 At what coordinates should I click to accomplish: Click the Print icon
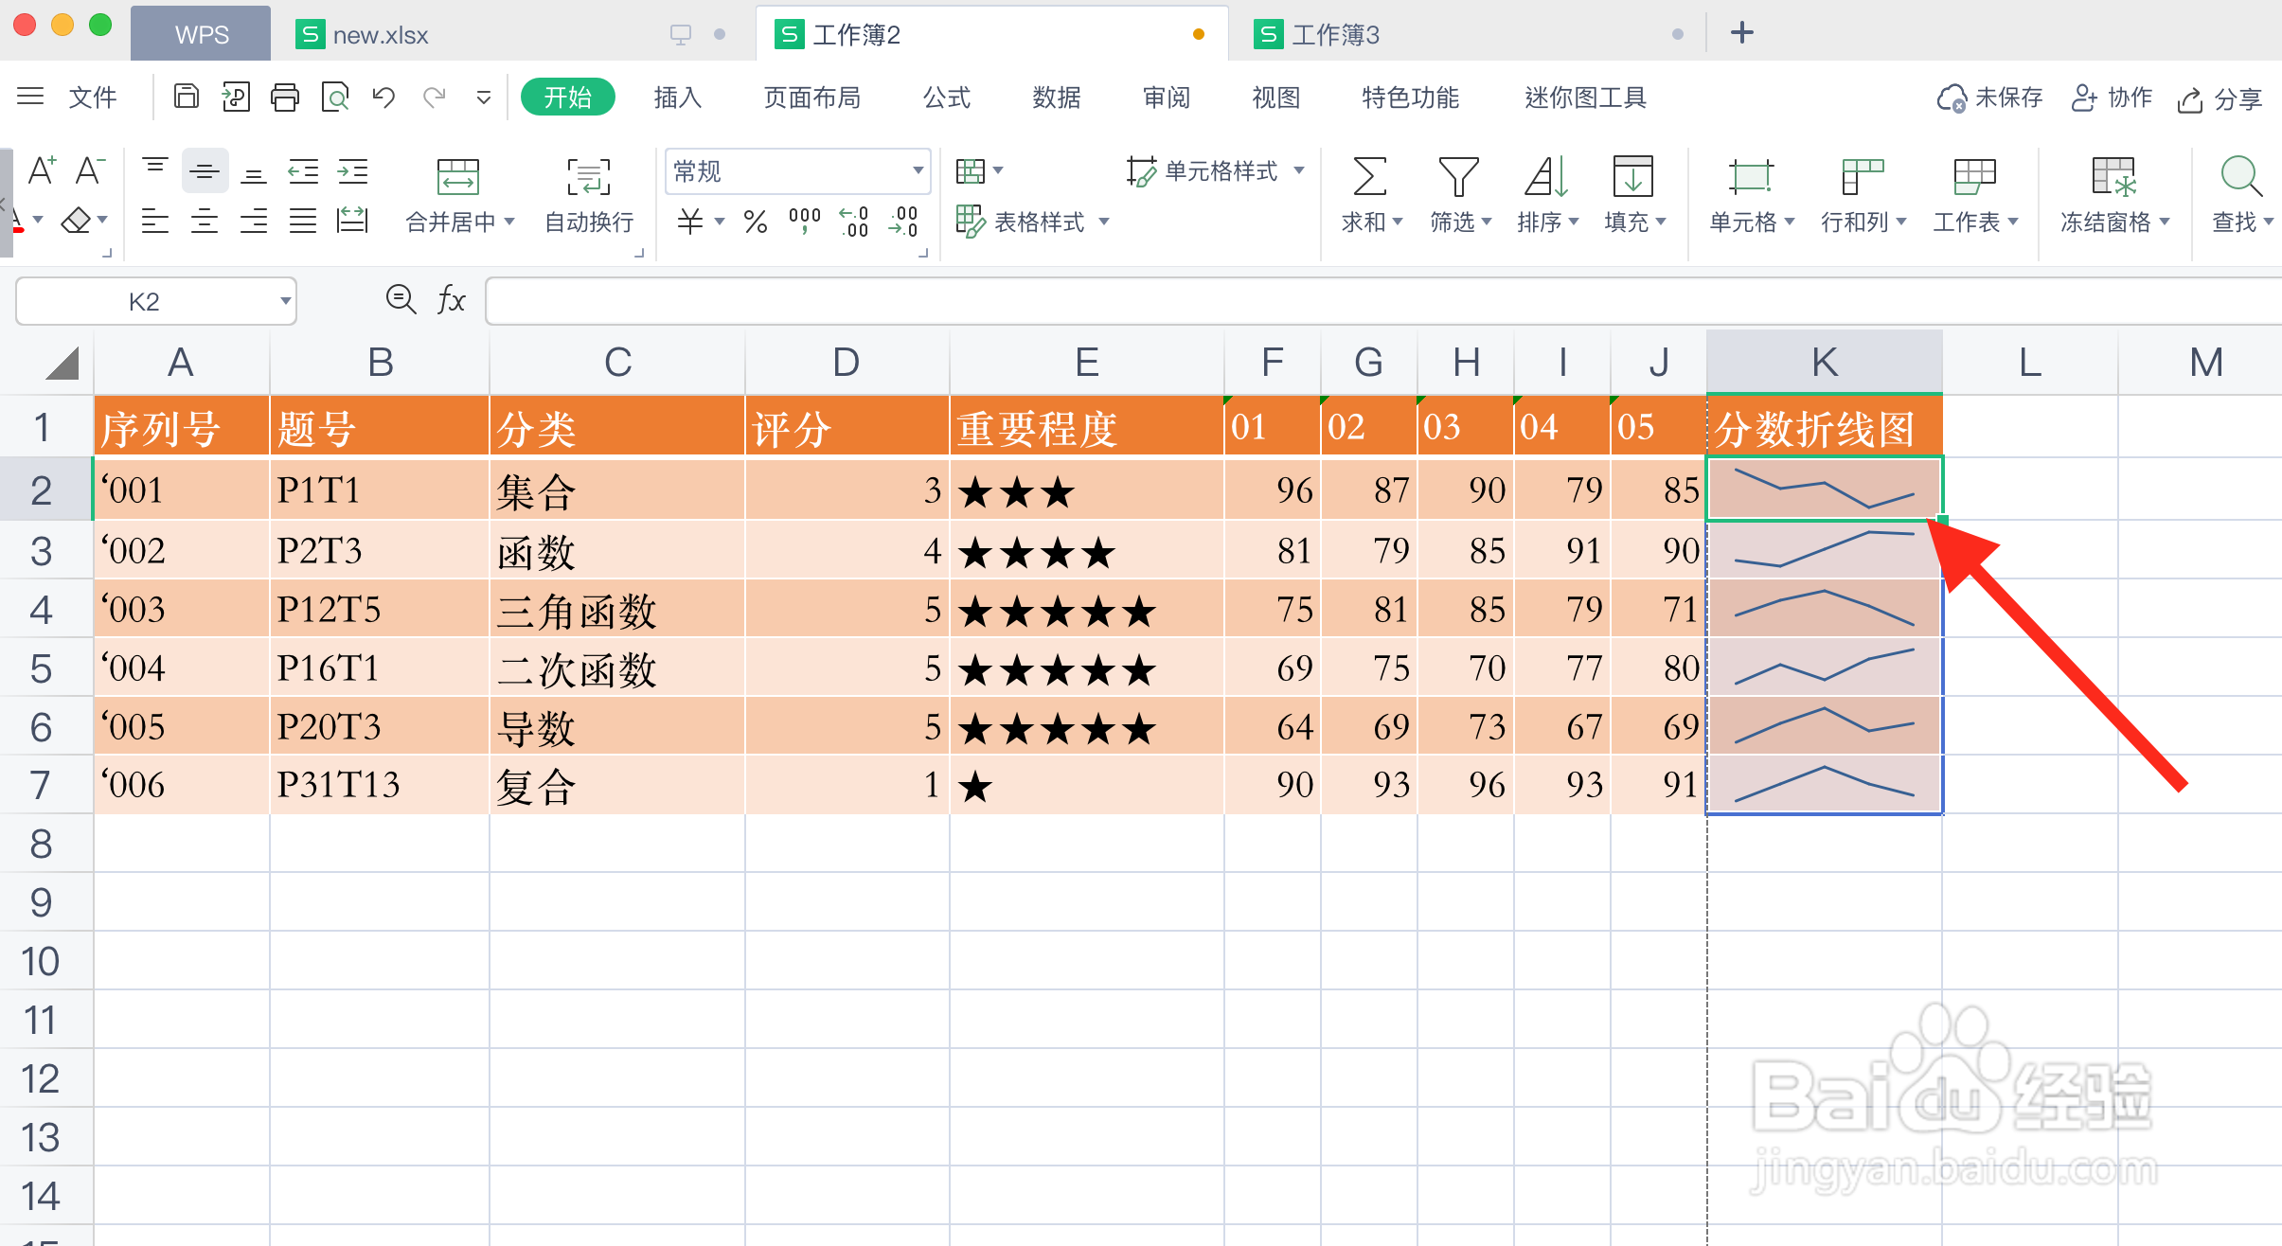[285, 97]
